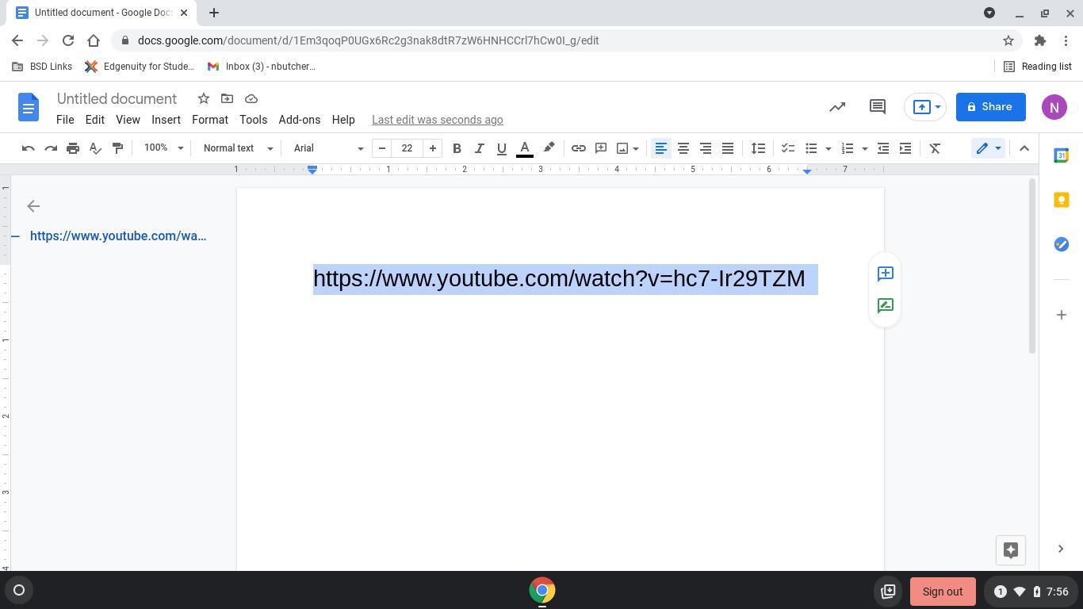Hide the menus with chevron
The width and height of the screenshot is (1083, 609).
pyautogui.click(x=1024, y=148)
